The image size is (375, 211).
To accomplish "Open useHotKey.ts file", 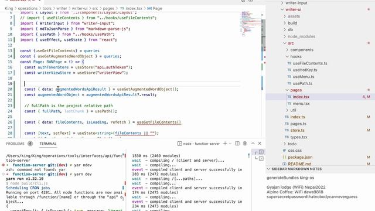I will (305, 70).
